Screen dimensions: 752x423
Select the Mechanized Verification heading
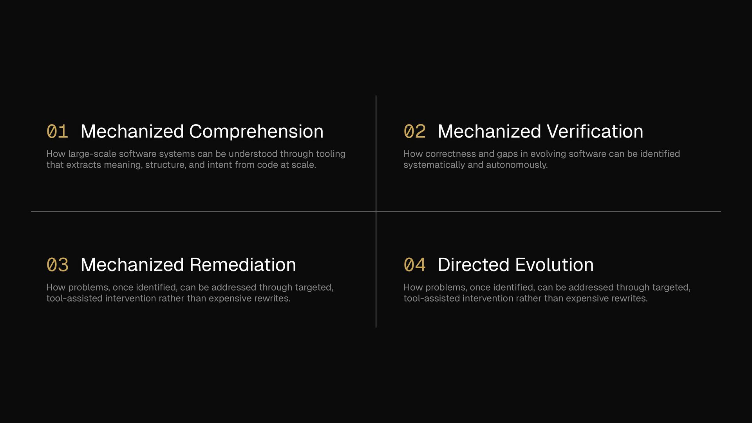pos(540,132)
